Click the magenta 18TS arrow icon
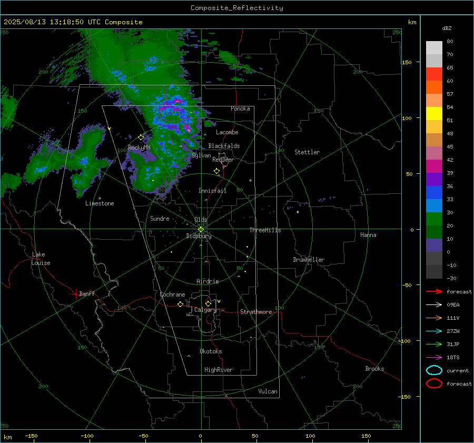The height and width of the screenshot is (443, 474). click(434, 358)
